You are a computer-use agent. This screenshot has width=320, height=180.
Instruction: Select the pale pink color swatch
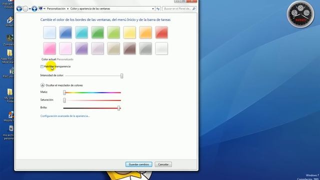click(x=65, y=48)
